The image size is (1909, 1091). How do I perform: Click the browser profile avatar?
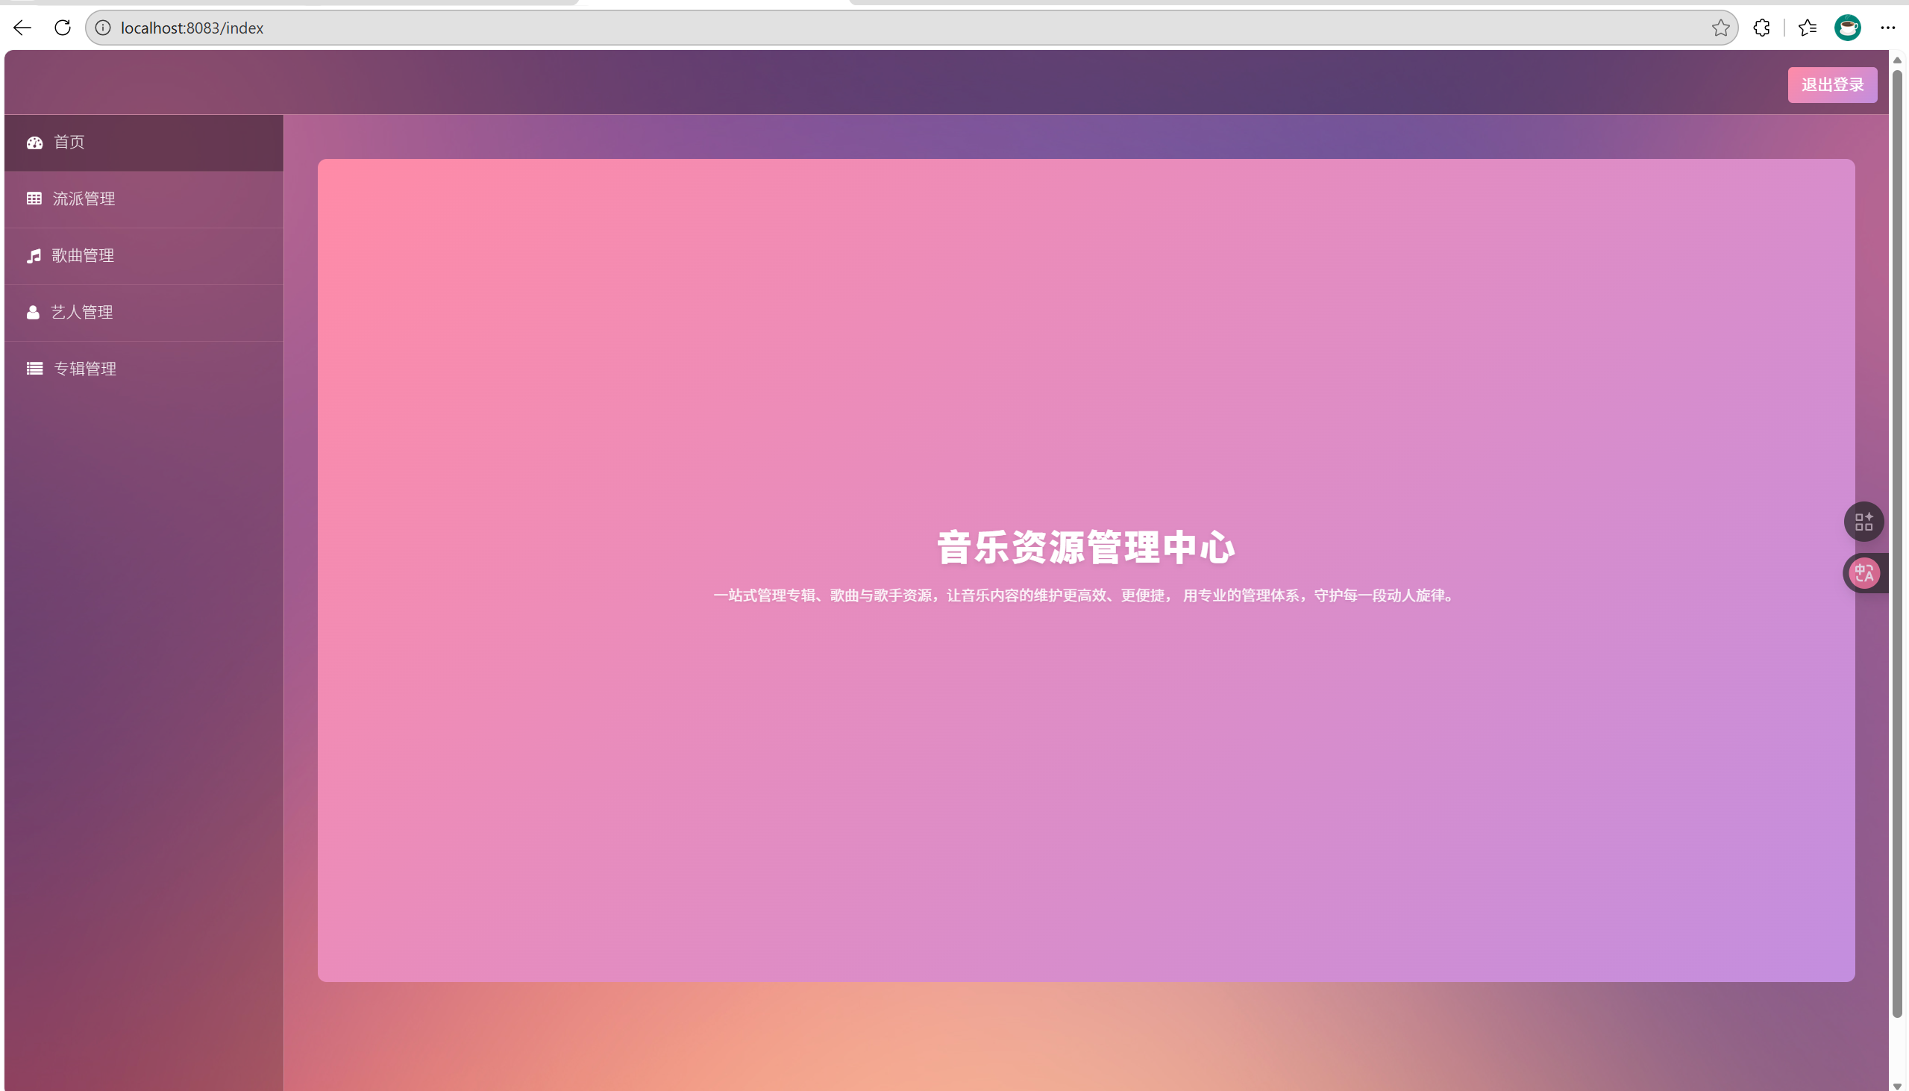coord(1848,28)
